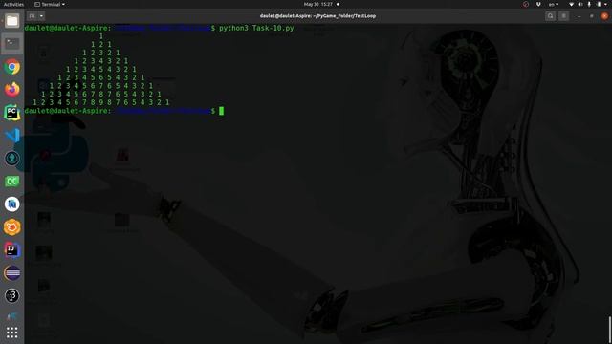
Task: Maximize the terminal window
Action: tap(592, 16)
